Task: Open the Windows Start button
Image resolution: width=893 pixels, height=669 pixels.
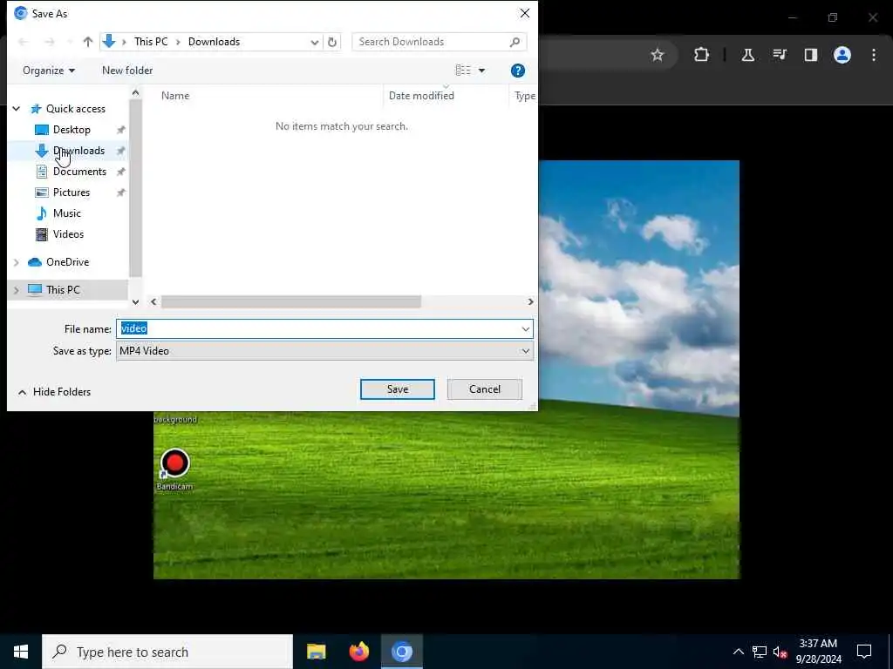Action: (x=21, y=652)
